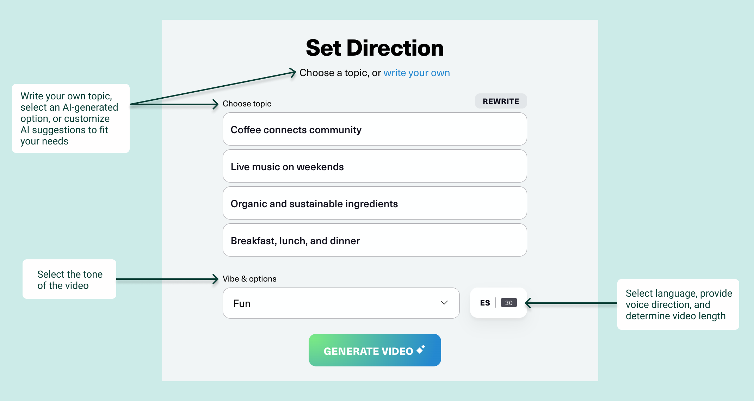Image resolution: width=754 pixels, height=401 pixels.
Task: Open the Fun vibe dropdown
Action: (x=341, y=303)
